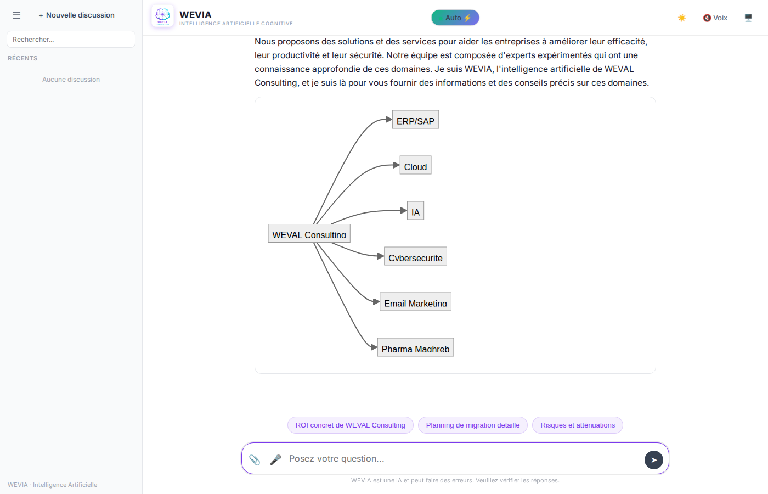This screenshot has width=768, height=494.
Task: Pick the Risques et atténuations suggestion
Action: pos(577,425)
